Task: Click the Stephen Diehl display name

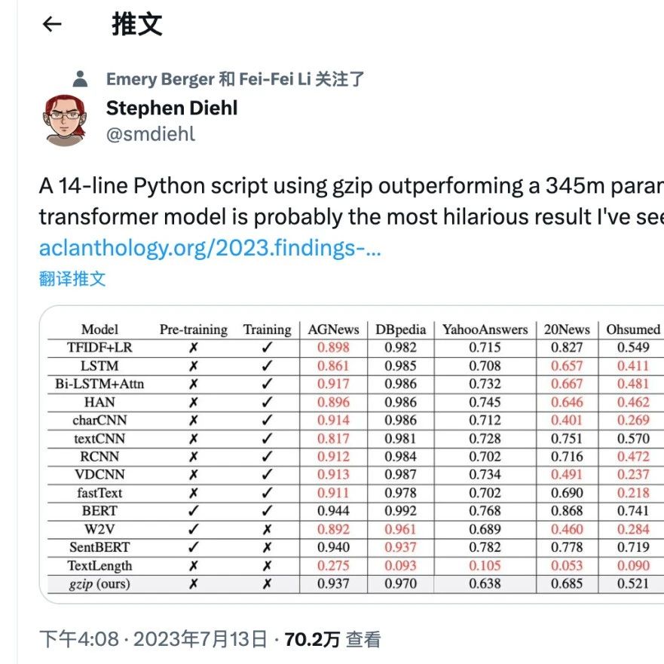Action: [x=172, y=108]
